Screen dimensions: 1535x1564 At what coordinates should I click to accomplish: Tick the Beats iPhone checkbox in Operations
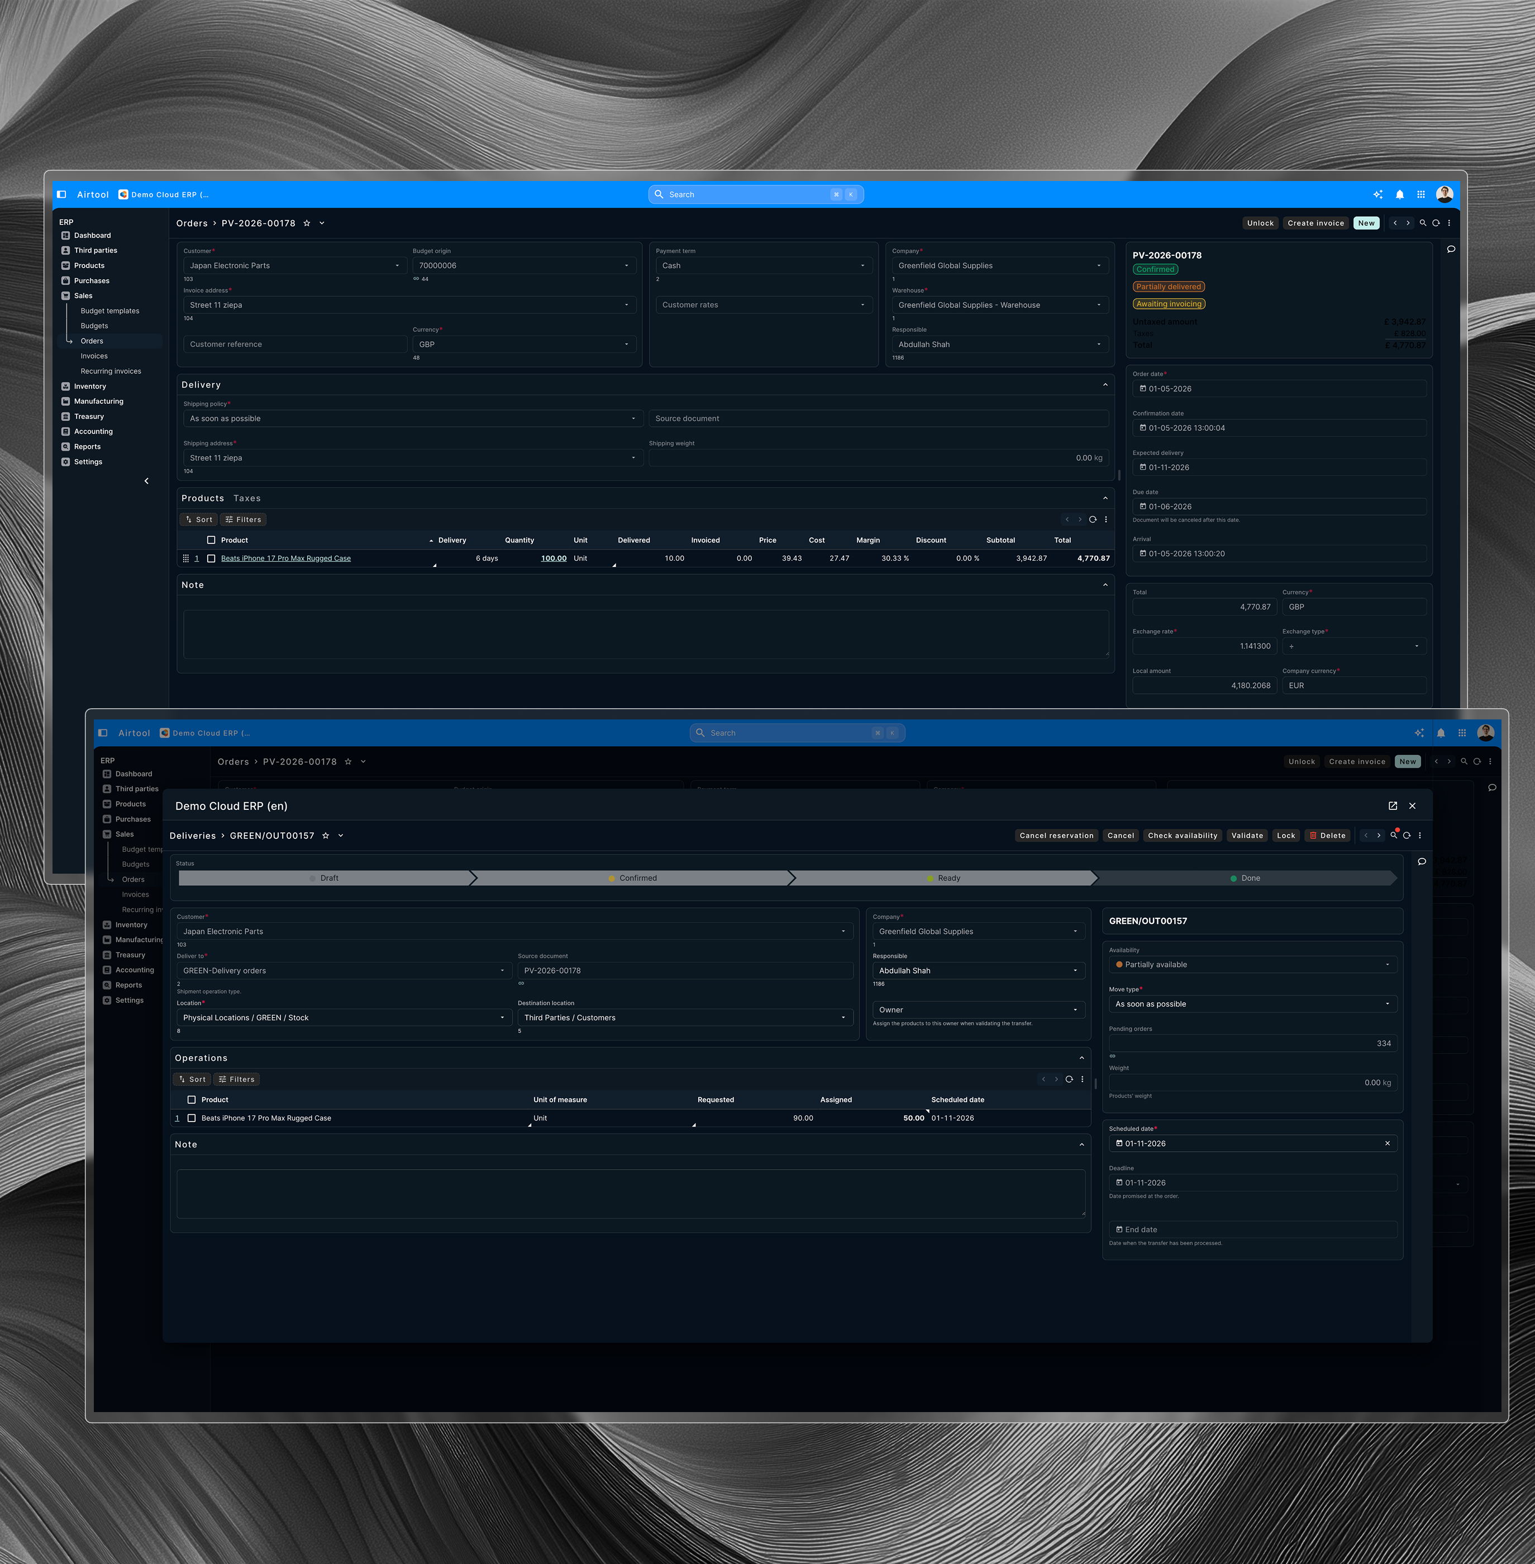click(x=192, y=1118)
